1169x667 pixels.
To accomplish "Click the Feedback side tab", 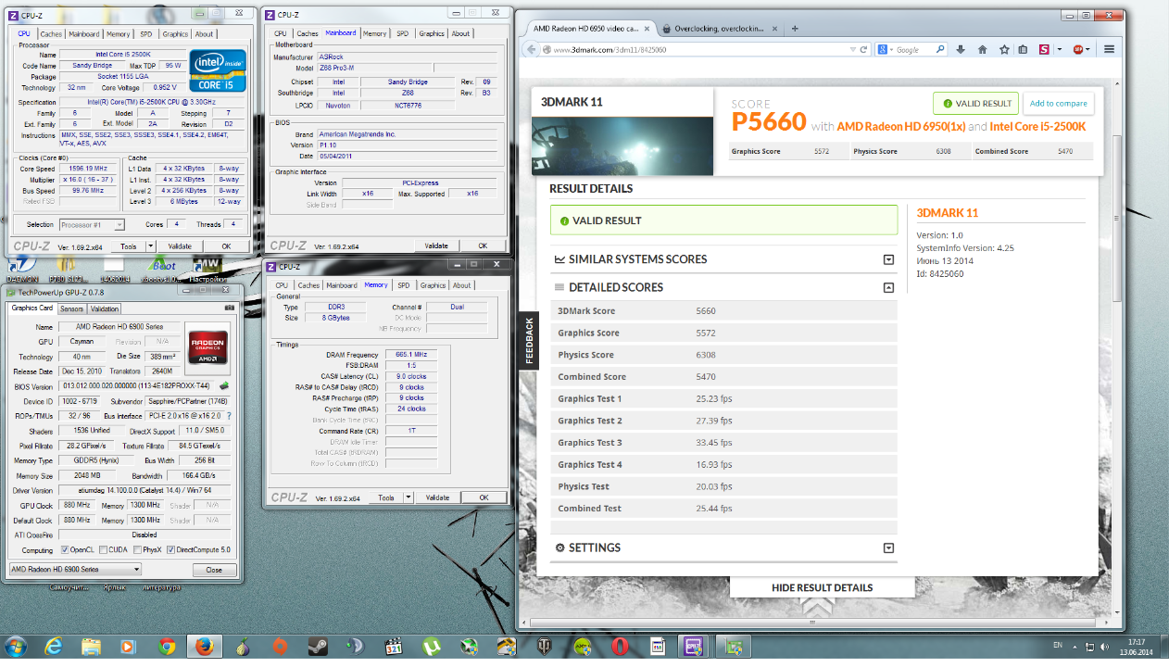I will tap(529, 340).
